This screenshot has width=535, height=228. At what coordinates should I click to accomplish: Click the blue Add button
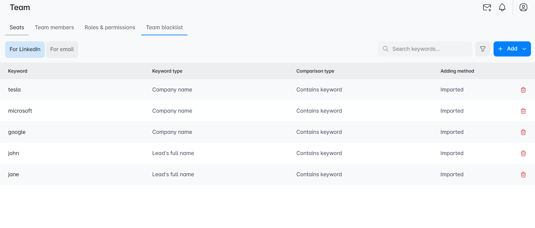pos(508,49)
